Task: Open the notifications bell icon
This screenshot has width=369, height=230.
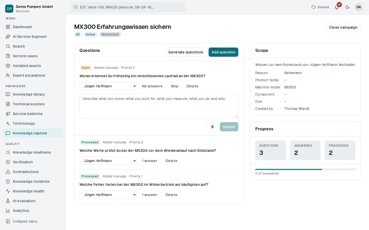Action: point(337,7)
